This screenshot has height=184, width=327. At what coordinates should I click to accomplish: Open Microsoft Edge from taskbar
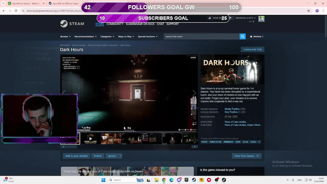click(x=171, y=180)
